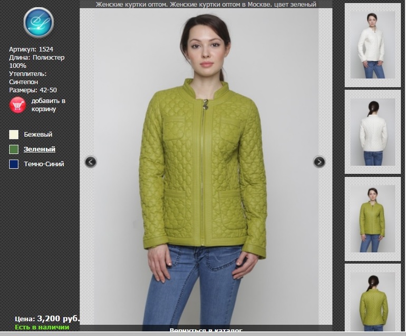The width and height of the screenshot is (406, 336).
Task: Select the green color swatch
Action: pos(14,150)
